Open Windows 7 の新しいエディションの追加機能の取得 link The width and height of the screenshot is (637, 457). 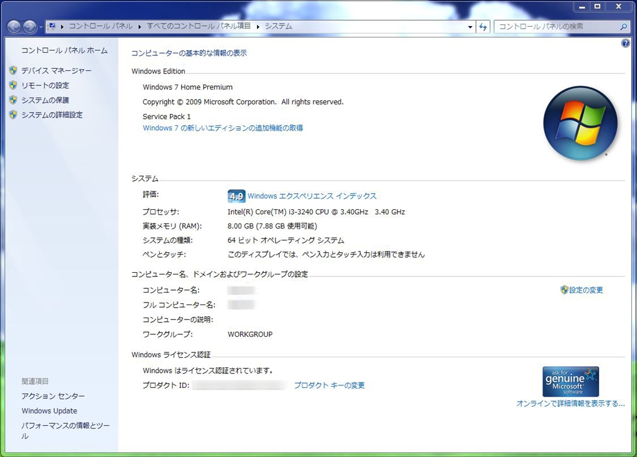point(223,128)
